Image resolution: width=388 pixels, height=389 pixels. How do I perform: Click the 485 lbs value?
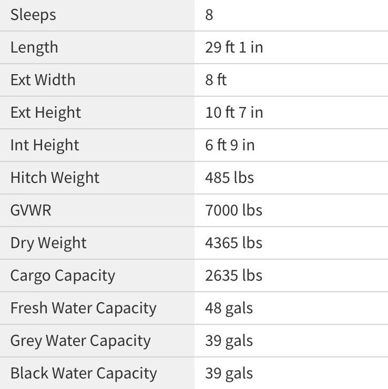click(x=229, y=178)
